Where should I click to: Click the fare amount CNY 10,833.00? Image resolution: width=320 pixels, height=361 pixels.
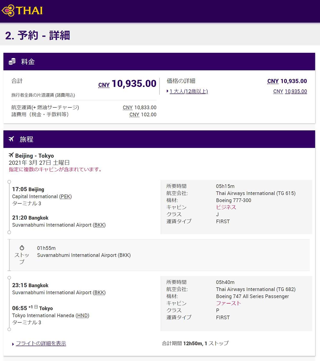tap(140, 108)
